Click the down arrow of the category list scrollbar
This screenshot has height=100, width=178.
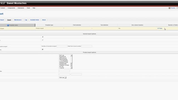pos(71,68)
